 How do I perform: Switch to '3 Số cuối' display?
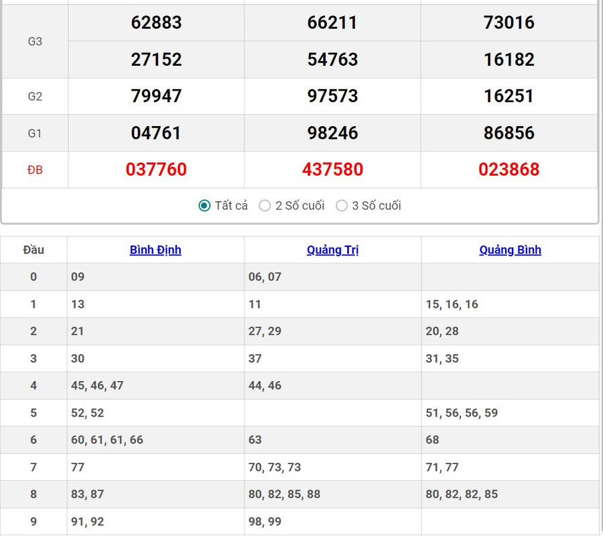[342, 206]
